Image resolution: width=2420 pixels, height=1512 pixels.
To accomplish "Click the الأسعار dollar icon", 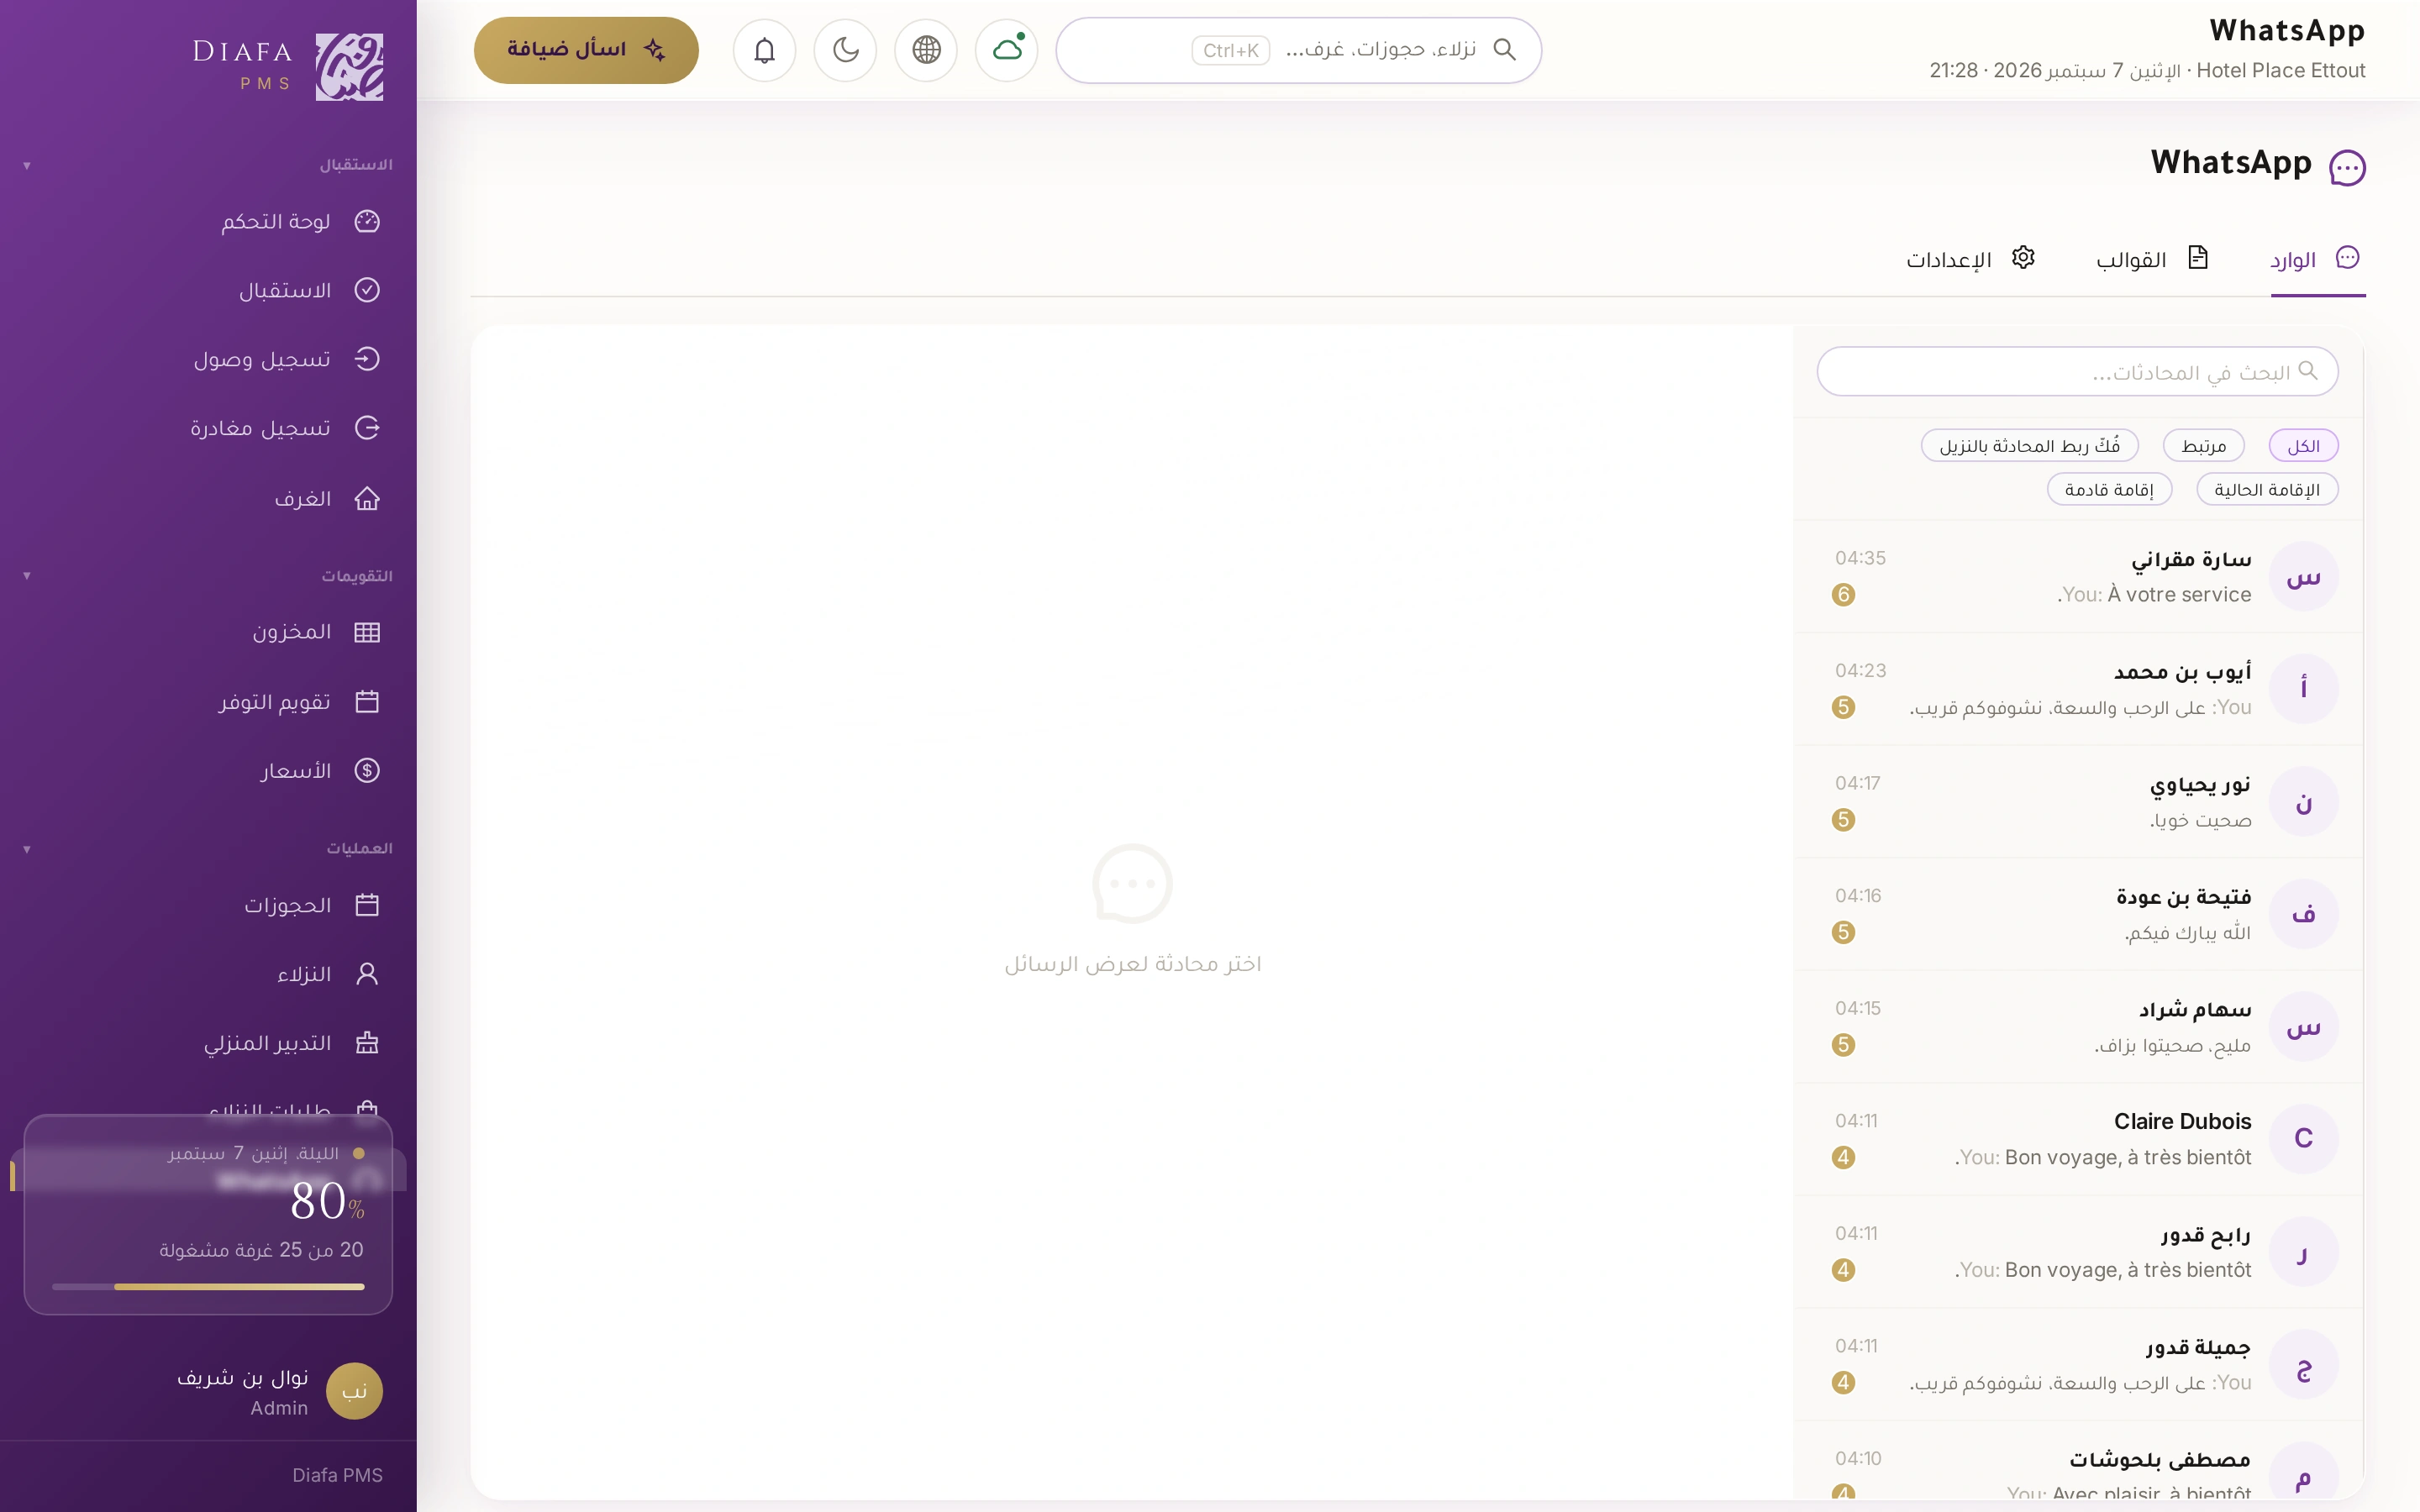I will [367, 771].
